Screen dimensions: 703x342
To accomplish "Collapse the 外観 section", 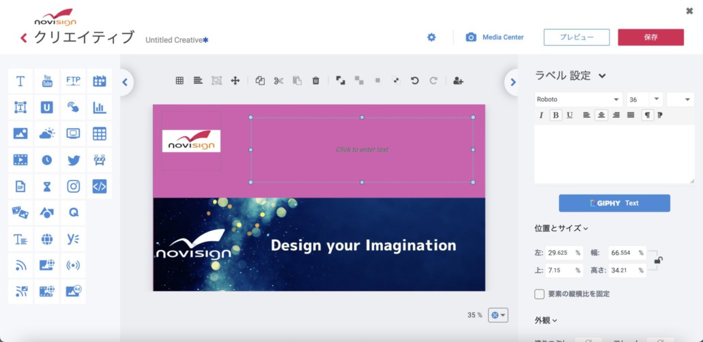I will [545, 320].
